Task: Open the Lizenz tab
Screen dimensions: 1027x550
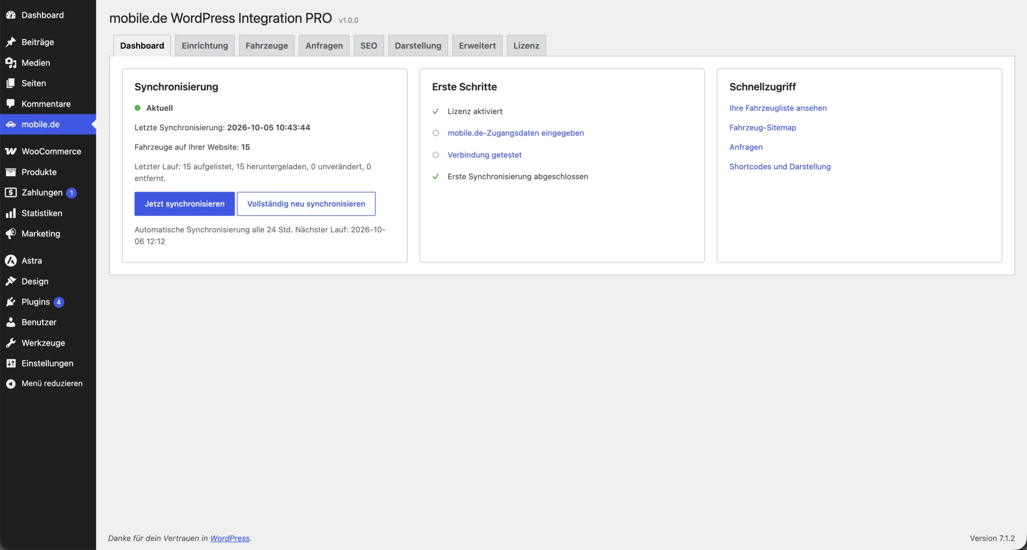Action: point(526,46)
